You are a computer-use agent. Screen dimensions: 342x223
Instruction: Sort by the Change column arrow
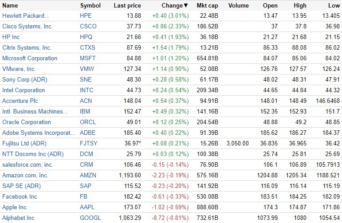(x=185, y=6)
